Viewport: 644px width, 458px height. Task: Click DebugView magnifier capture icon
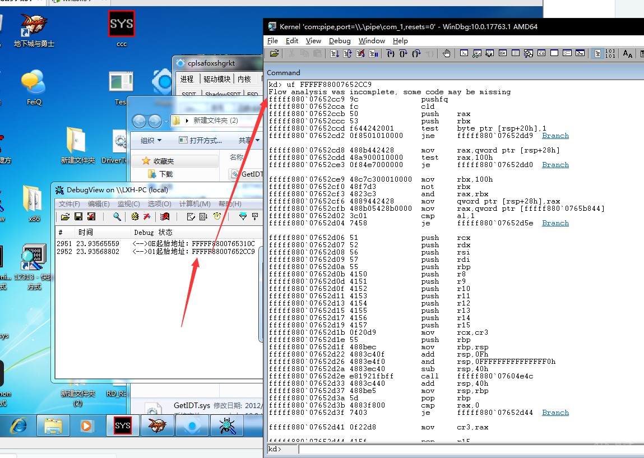117,216
